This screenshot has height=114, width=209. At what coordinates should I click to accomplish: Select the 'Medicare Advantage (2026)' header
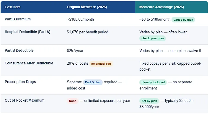click(161, 7)
